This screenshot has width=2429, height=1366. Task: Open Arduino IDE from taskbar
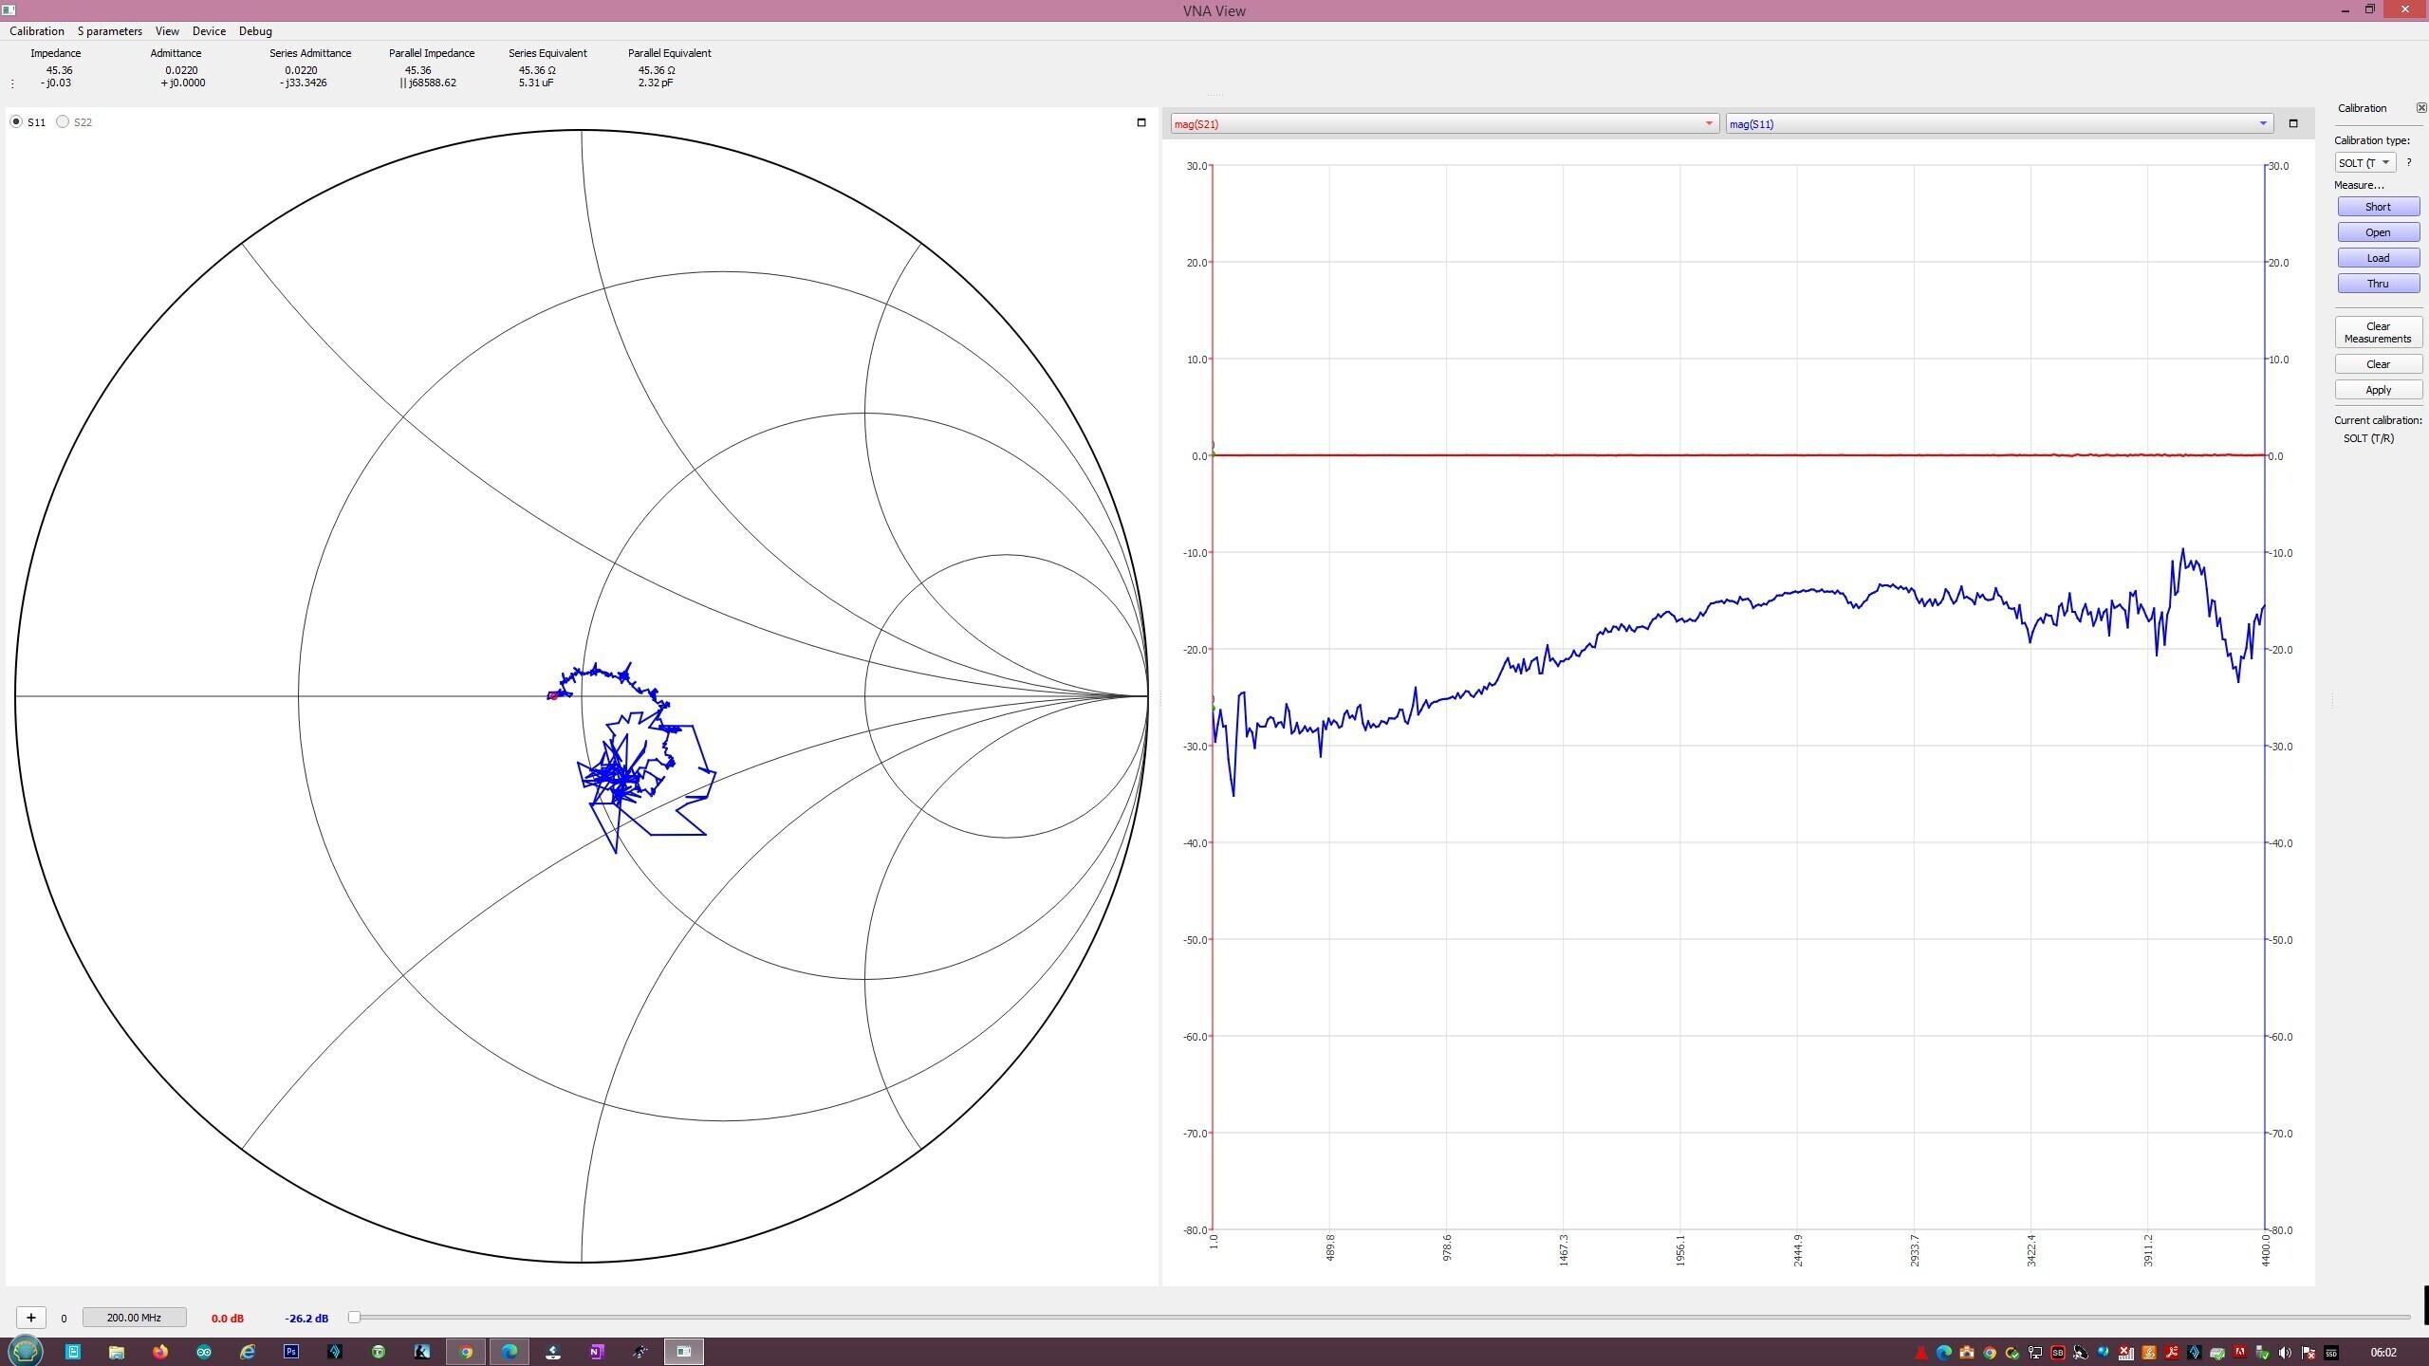tap(203, 1352)
